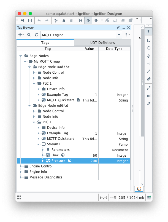
Task: Expand the Engine Control folder
Action: coord(21,166)
